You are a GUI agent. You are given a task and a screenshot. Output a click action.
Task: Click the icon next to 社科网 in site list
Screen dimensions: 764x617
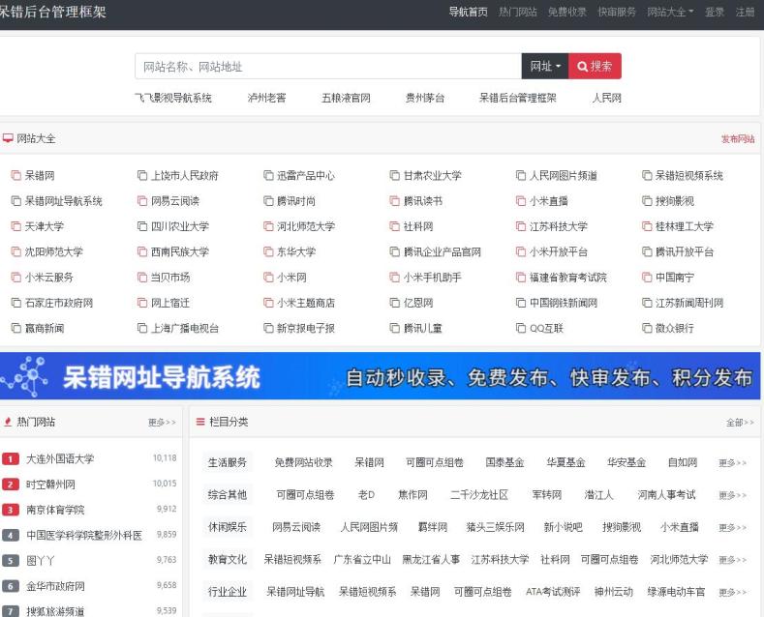[x=395, y=226]
